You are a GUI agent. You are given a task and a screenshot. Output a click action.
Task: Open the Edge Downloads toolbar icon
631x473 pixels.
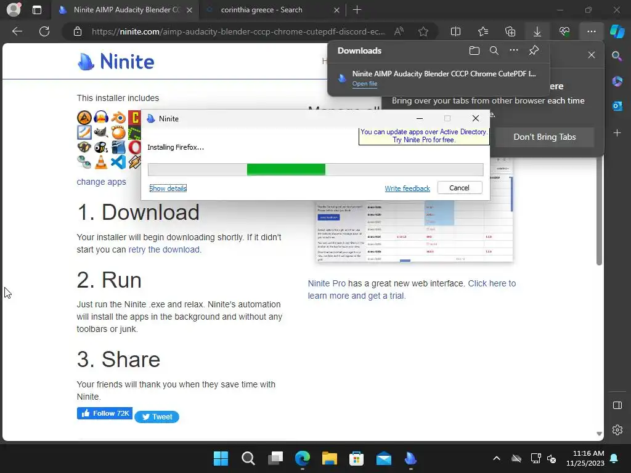point(537,31)
